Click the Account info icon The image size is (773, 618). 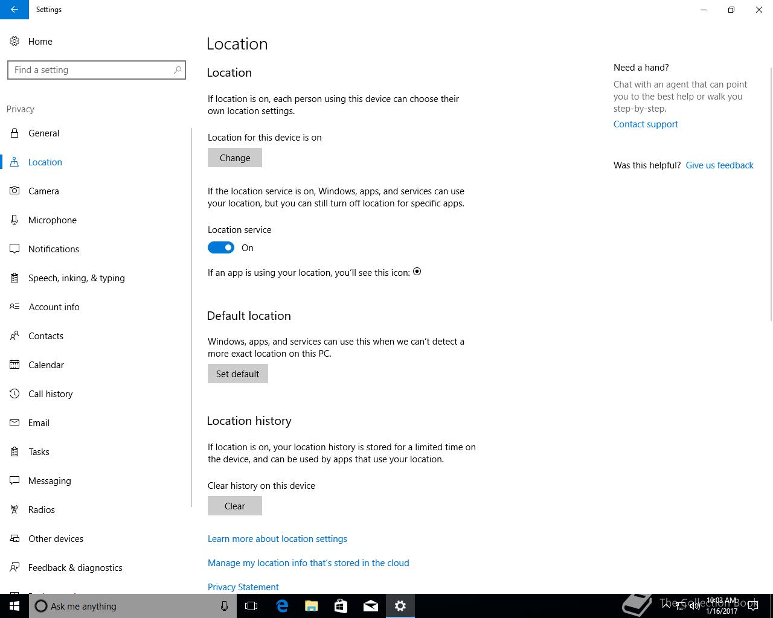(14, 307)
